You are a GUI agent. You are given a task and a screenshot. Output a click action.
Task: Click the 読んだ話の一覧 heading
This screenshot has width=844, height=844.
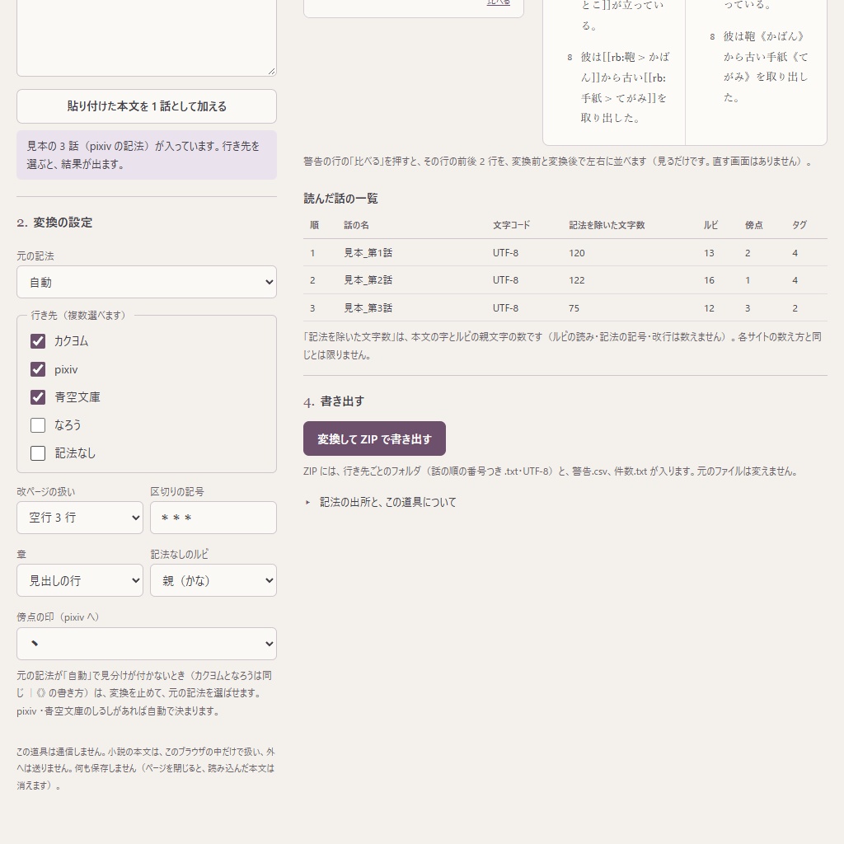340,199
